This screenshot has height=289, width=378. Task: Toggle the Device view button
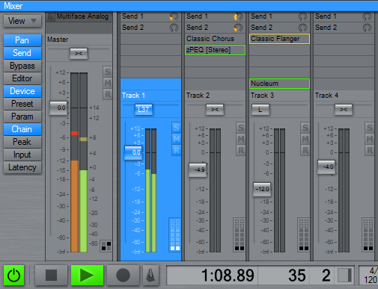pos(22,91)
